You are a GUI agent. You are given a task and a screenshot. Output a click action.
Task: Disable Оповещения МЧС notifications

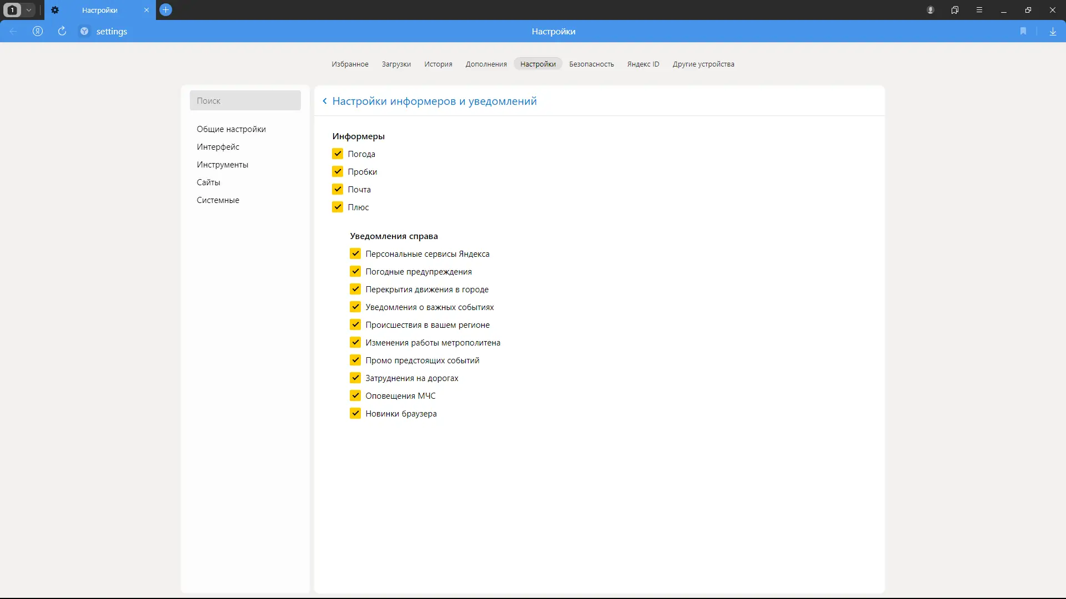tap(355, 395)
